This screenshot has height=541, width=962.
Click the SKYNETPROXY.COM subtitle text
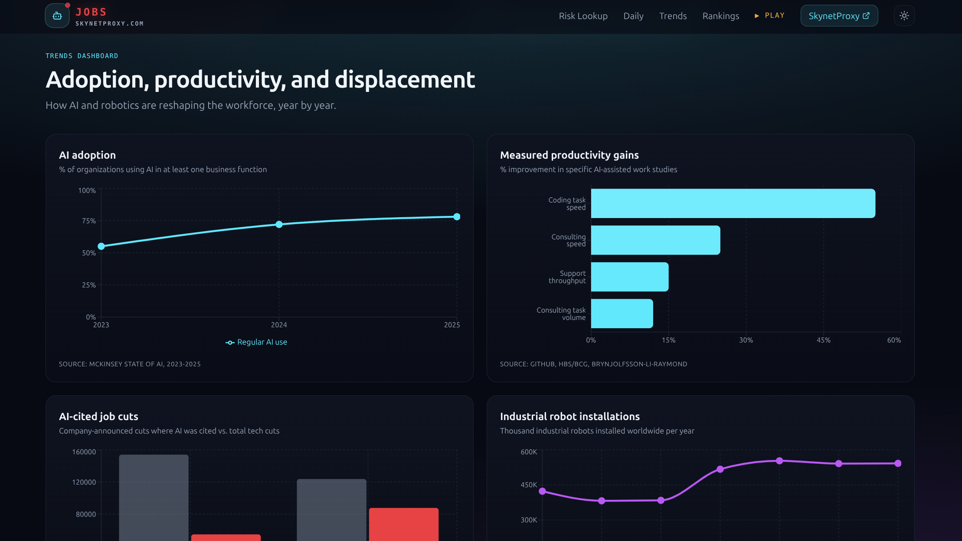[109, 23]
